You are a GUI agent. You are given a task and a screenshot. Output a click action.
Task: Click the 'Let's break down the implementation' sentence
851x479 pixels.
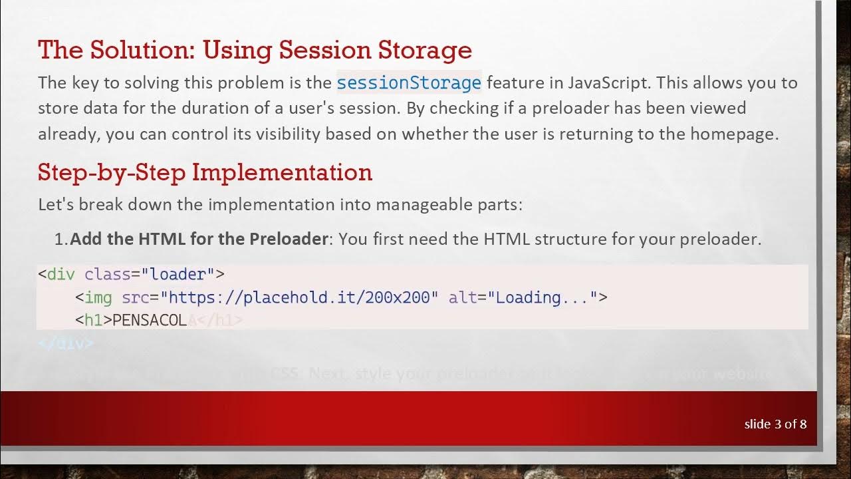[280, 204]
